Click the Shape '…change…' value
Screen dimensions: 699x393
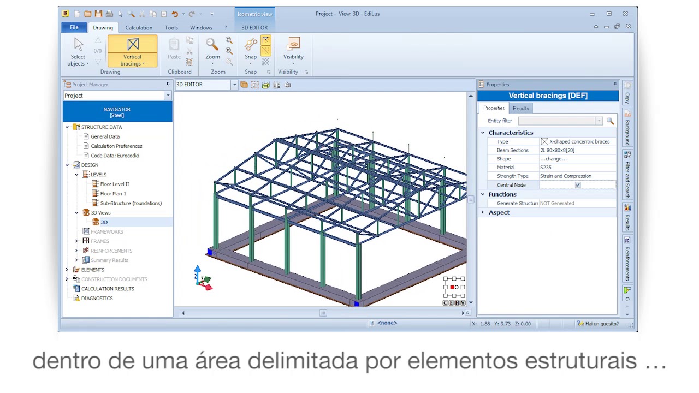[554, 159]
